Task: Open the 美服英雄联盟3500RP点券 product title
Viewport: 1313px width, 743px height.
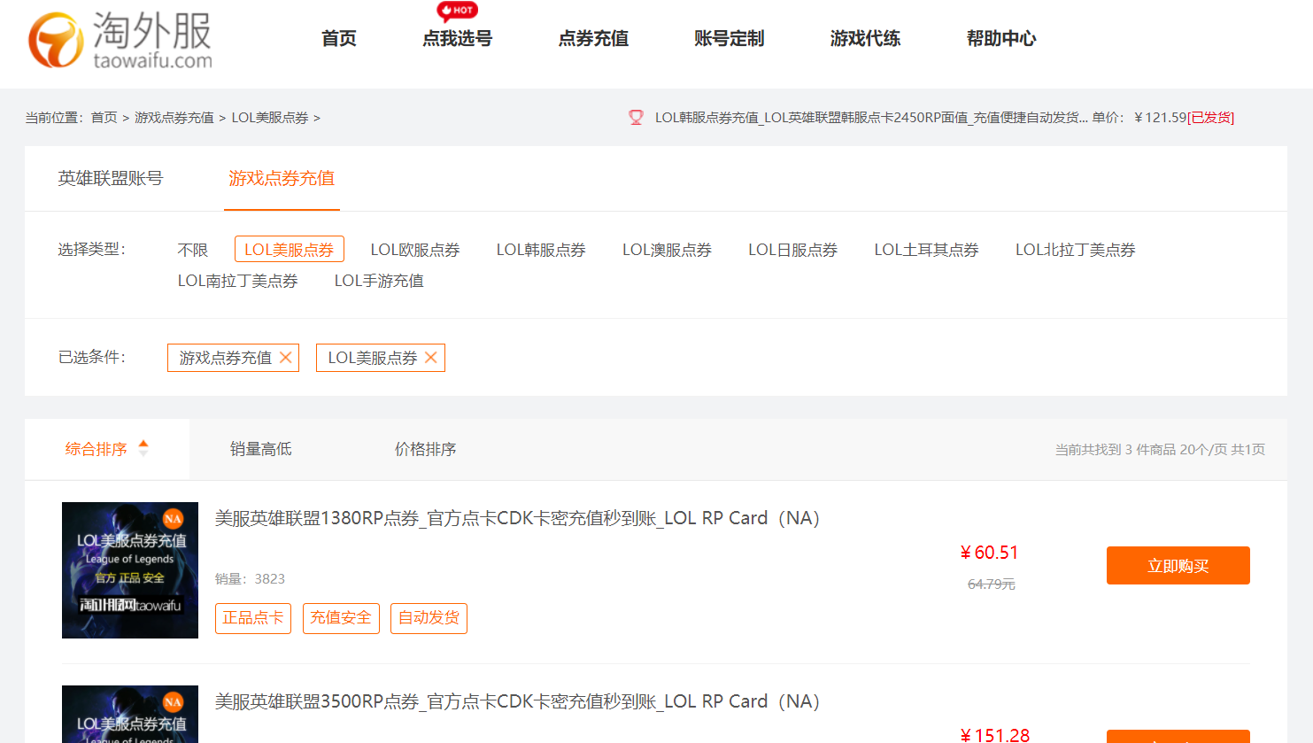Action: pyautogui.click(x=518, y=701)
